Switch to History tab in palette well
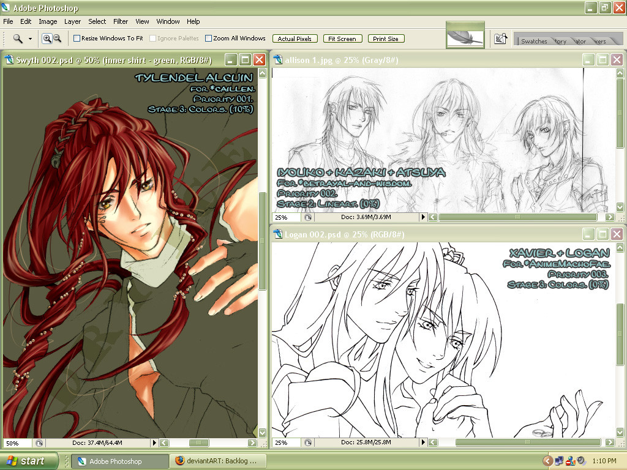 tap(560, 41)
